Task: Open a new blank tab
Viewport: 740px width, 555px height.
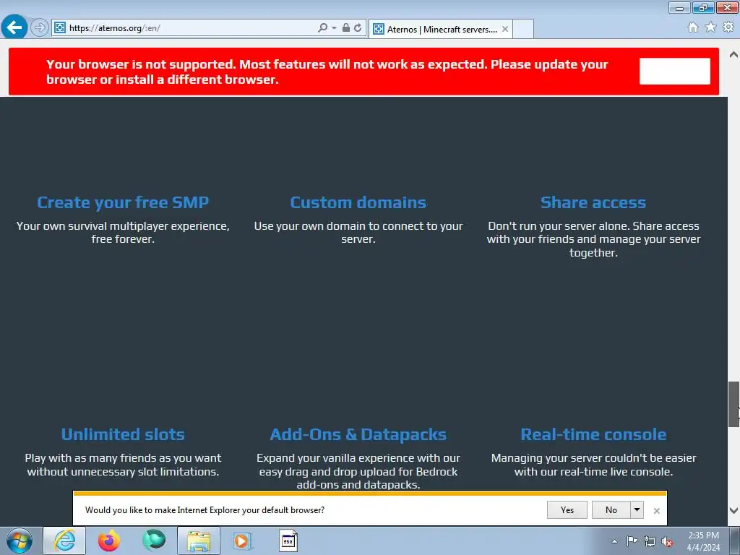Action: coord(523,29)
